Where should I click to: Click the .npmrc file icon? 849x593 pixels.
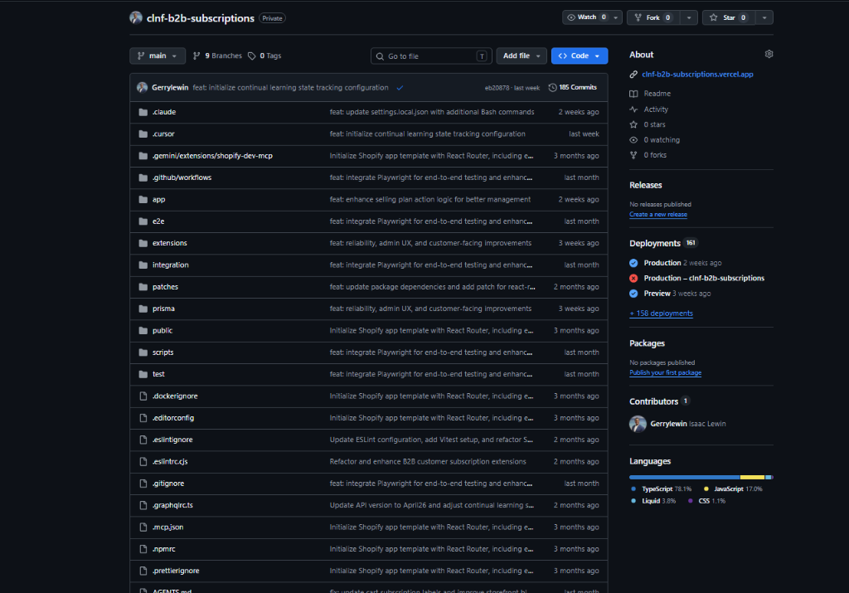point(143,549)
